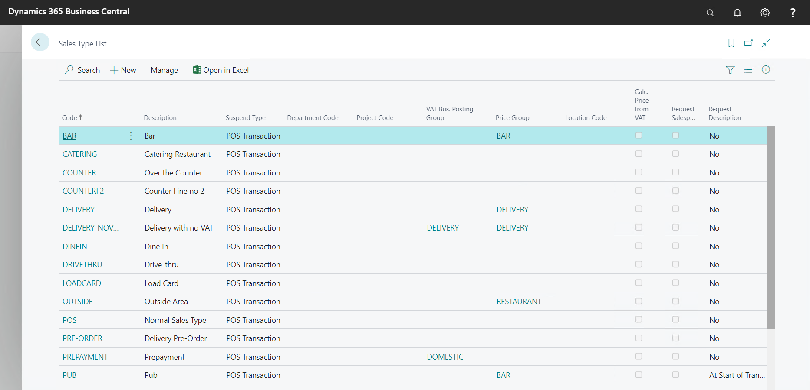Select 'Over the Counter' description cell
Viewport: 810px width, 390px height.
[173, 173]
